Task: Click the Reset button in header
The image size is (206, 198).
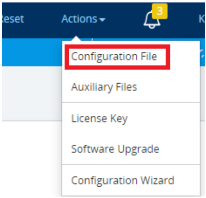Action: tap(13, 19)
